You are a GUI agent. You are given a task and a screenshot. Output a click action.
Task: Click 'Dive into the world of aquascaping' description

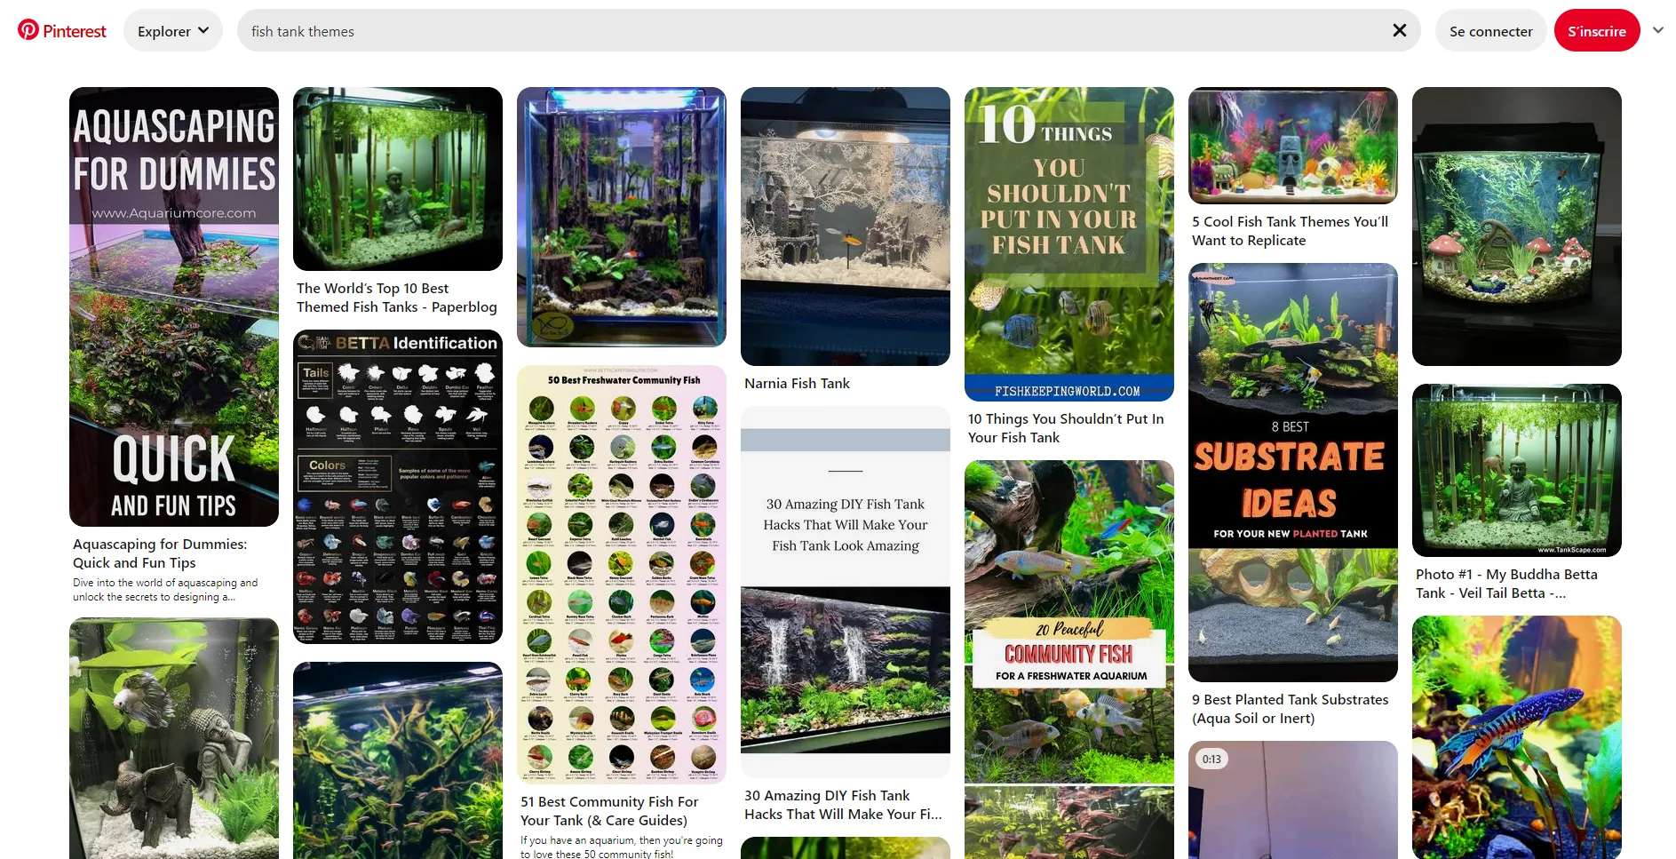pos(165,590)
